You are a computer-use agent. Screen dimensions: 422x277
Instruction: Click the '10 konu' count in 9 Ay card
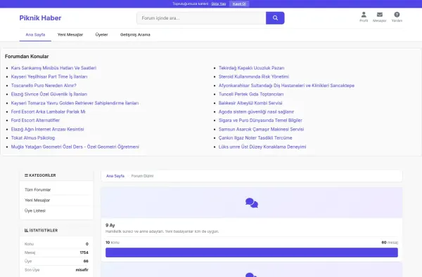[x=113, y=243]
